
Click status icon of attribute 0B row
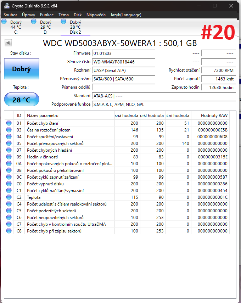[9, 170]
